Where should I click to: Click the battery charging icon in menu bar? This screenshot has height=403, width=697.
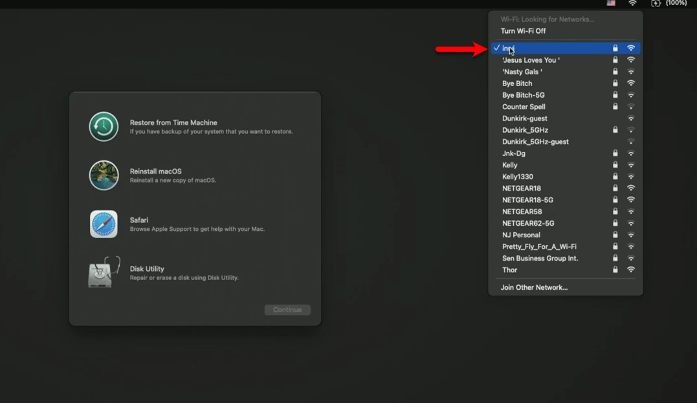pyautogui.click(x=656, y=3)
